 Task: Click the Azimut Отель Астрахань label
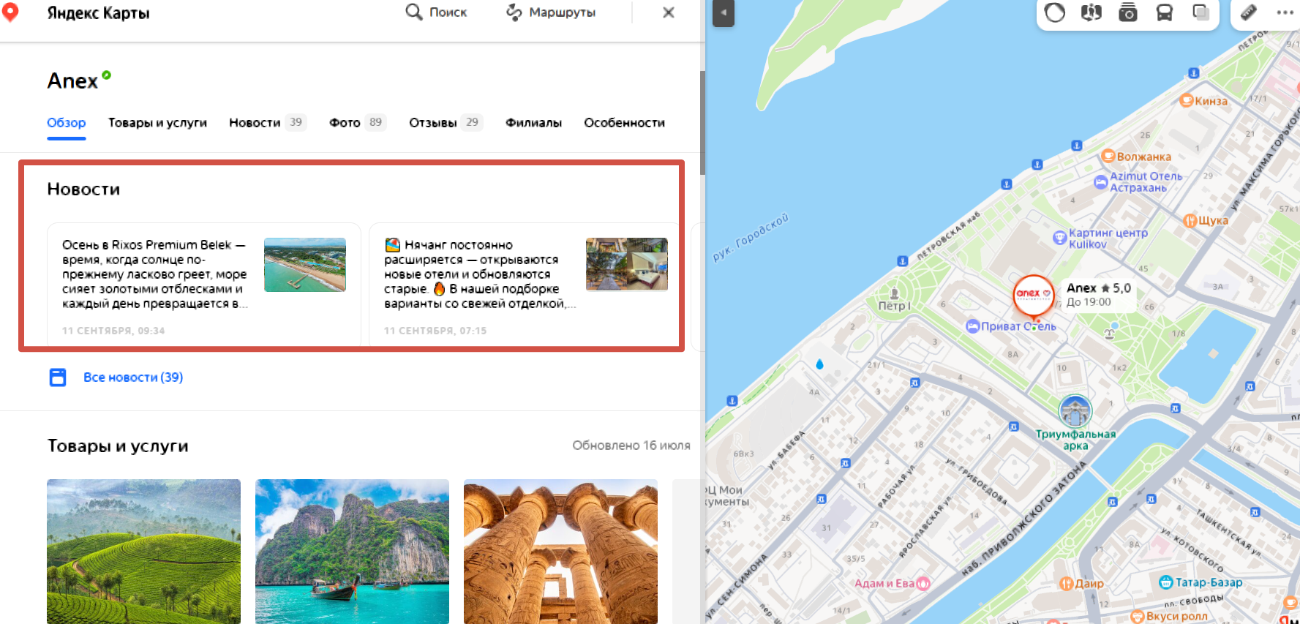point(1145,182)
